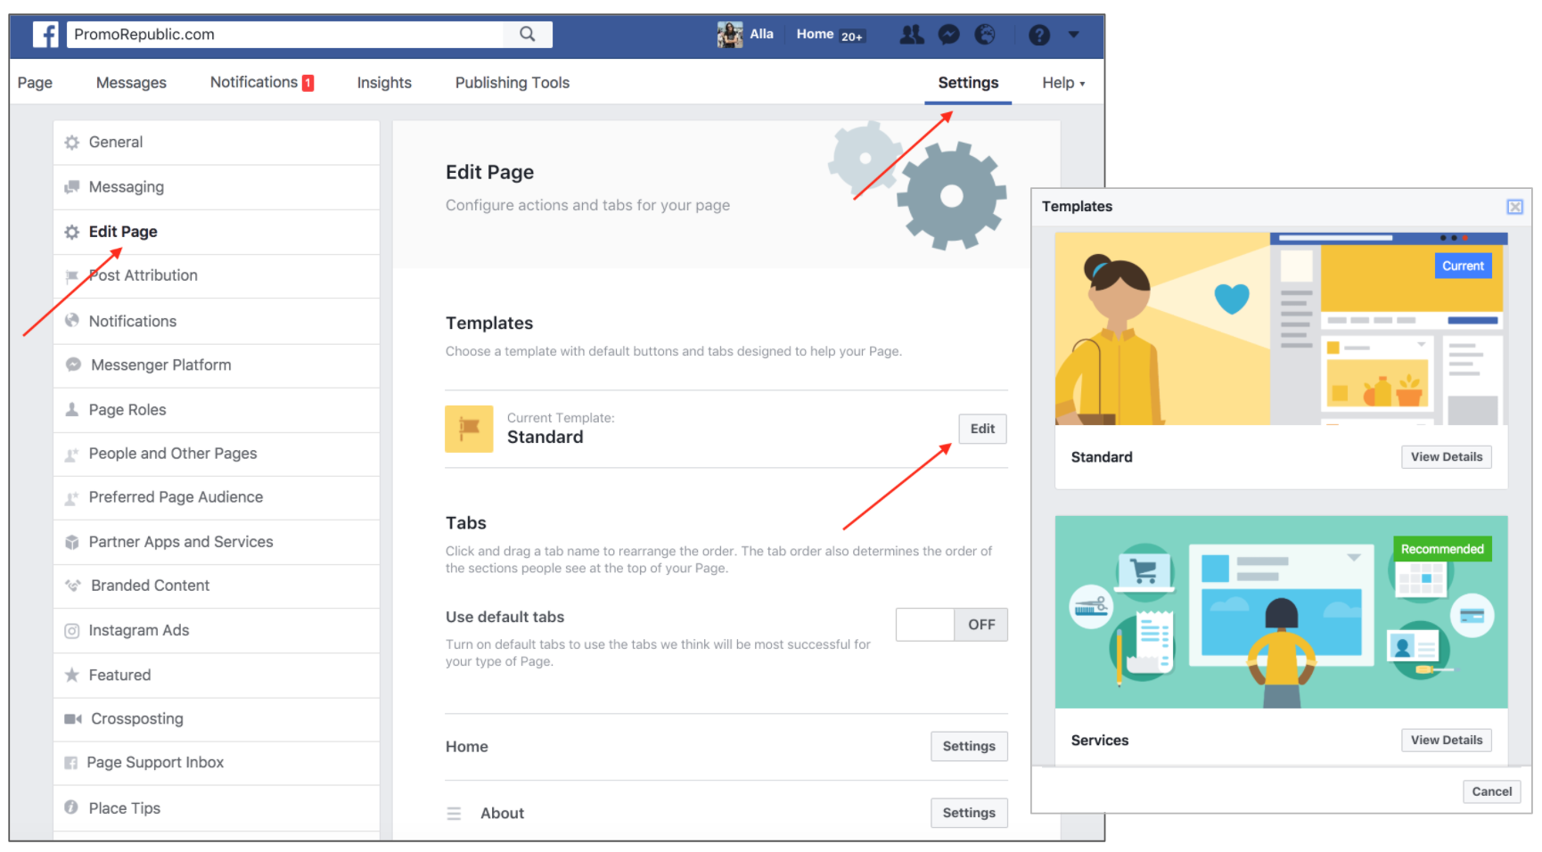Open the Publishing Tools tab
This screenshot has width=1542, height=852.
pyautogui.click(x=513, y=83)
